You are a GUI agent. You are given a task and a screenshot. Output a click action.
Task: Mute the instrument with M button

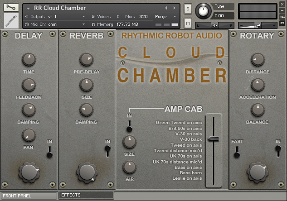pyautogui.click(x=188, y=23)
